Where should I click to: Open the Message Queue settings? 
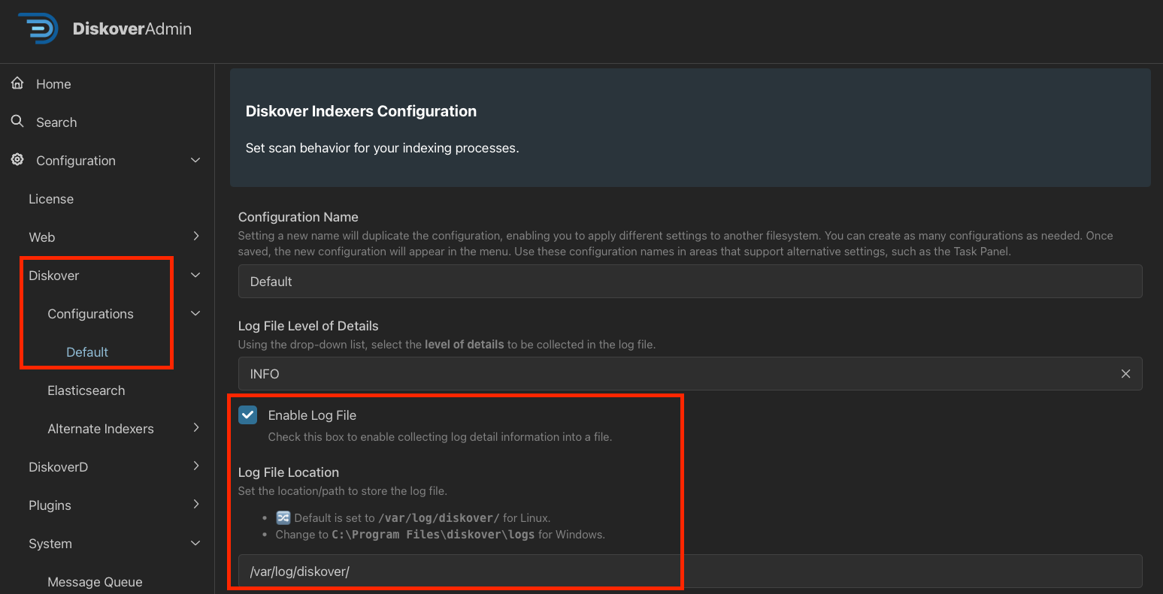tap(95, 581)
